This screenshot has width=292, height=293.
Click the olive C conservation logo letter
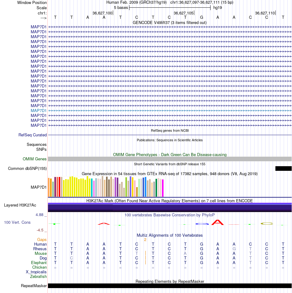(267, 223)
